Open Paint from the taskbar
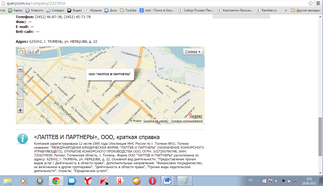Screen dimensions: 323x186 (x=184, y=181)
